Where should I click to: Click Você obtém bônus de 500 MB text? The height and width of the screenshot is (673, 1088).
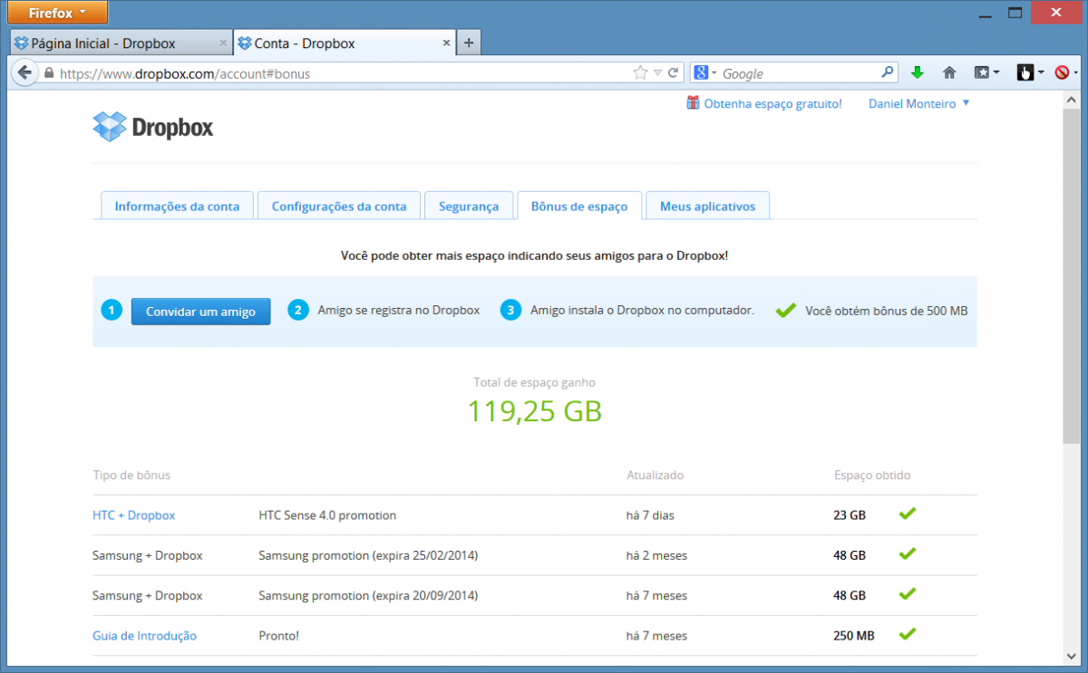point(887,311)
